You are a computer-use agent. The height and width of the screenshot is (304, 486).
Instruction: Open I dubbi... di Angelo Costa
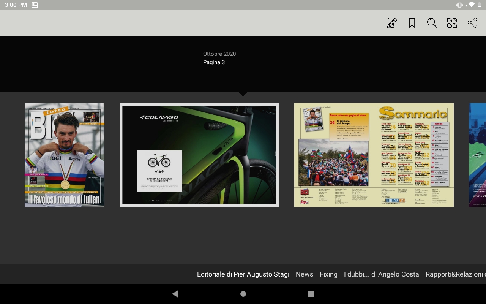(382, 274)
